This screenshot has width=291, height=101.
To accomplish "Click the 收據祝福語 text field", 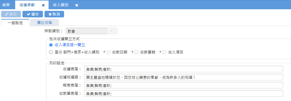I will (x=184, y=77).
